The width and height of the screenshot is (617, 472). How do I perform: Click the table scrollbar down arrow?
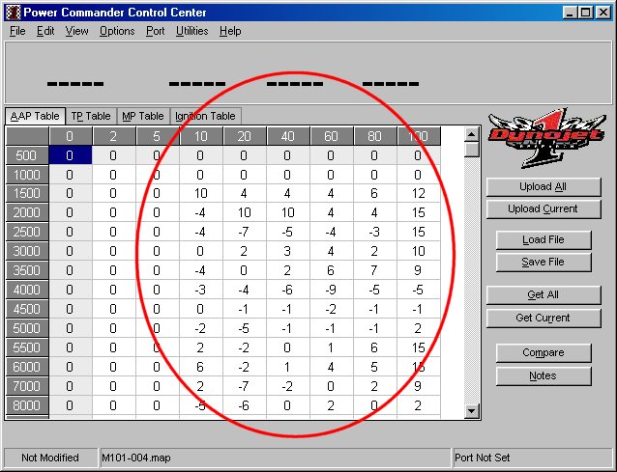(471, 411)
